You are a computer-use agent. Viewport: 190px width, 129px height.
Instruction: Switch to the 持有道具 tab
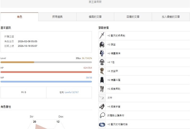click(x=57, y=17)
